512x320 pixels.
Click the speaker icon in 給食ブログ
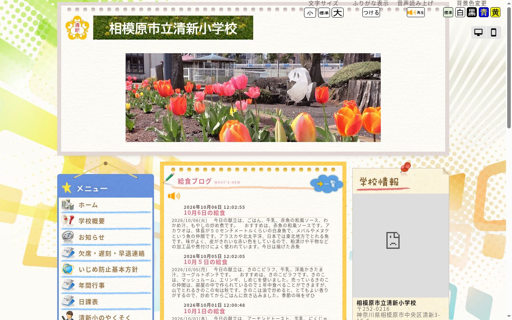(174, 196)
